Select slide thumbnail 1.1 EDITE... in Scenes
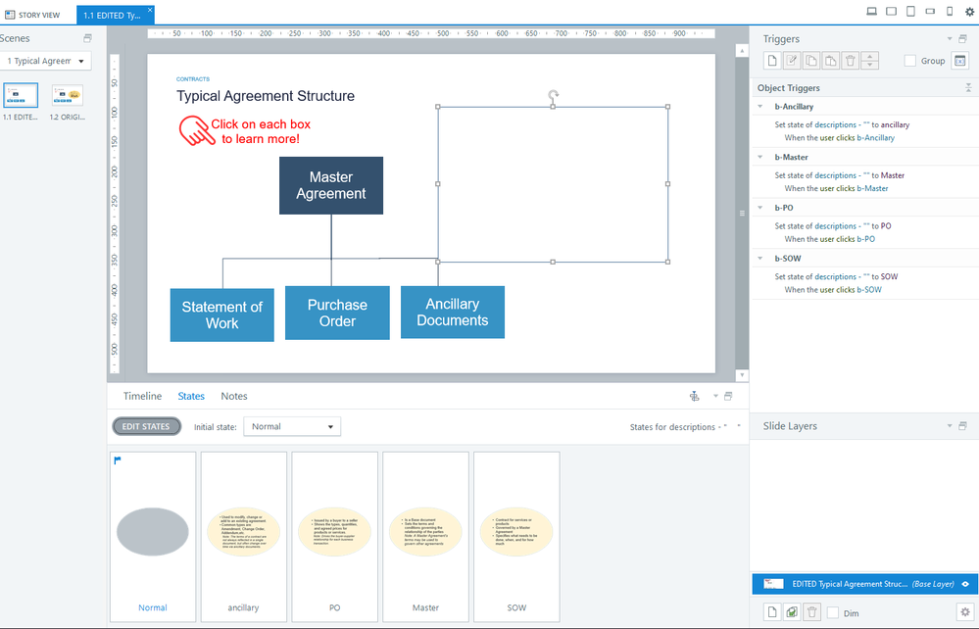Image resolution: width=979 pixels, height=629 pixels. [21, 95]
